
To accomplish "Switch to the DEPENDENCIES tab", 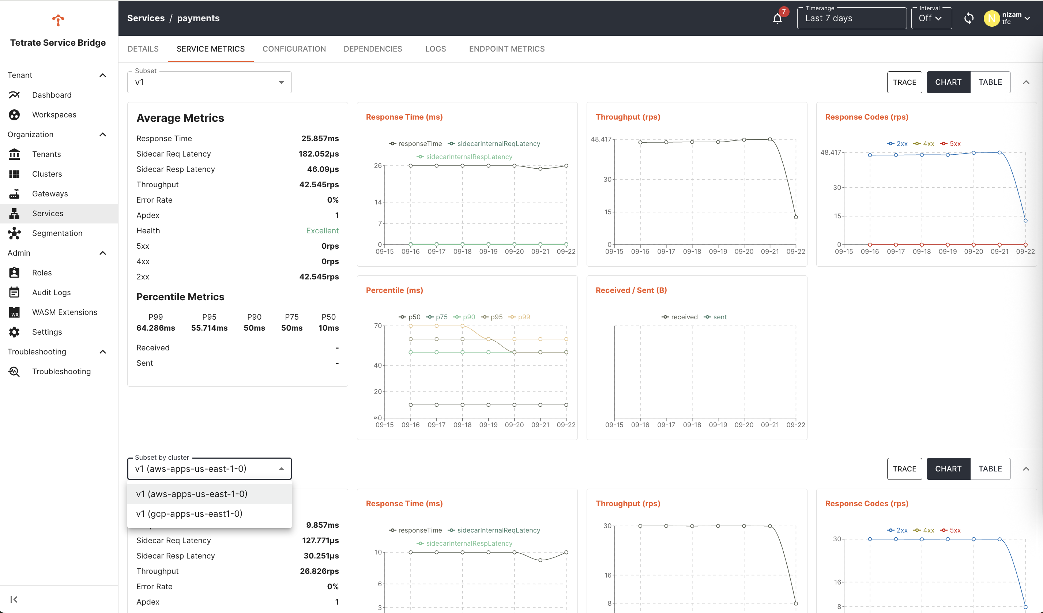I will [373, 49].
